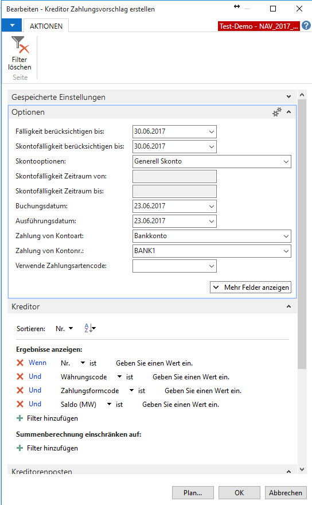This screenshot has width=312, height=505.
Task: Open the Zahlung von Kontonr. dropdown
Action: (x=286, y=251)
